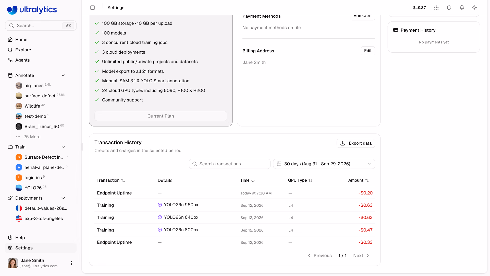This screenshot has height=276, width=490.
Task: Sort by Amount column arrows
Action: click(367, 180)
